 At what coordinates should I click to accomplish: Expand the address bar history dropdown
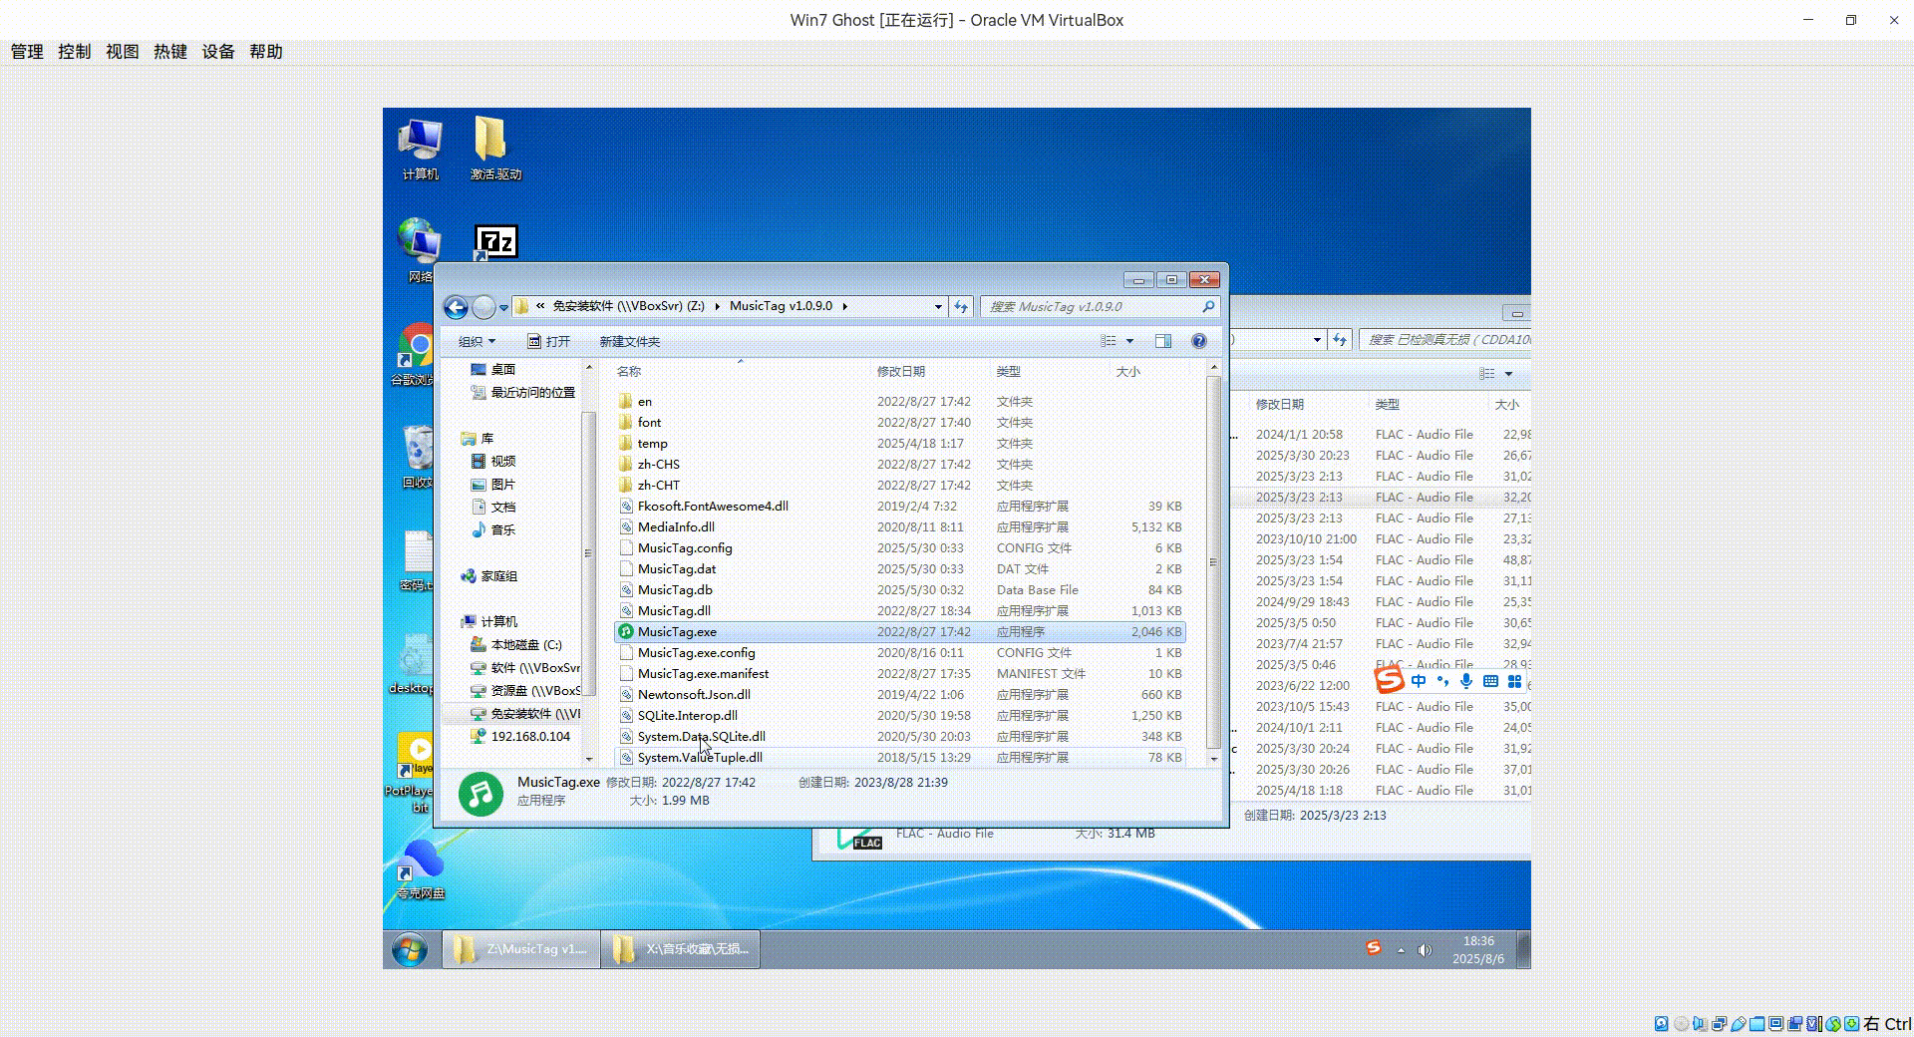[938, 307]
